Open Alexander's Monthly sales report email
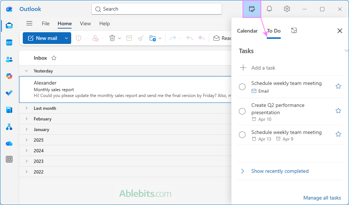The height and width of the screenshot is (205, 349). tap(125, 90)
